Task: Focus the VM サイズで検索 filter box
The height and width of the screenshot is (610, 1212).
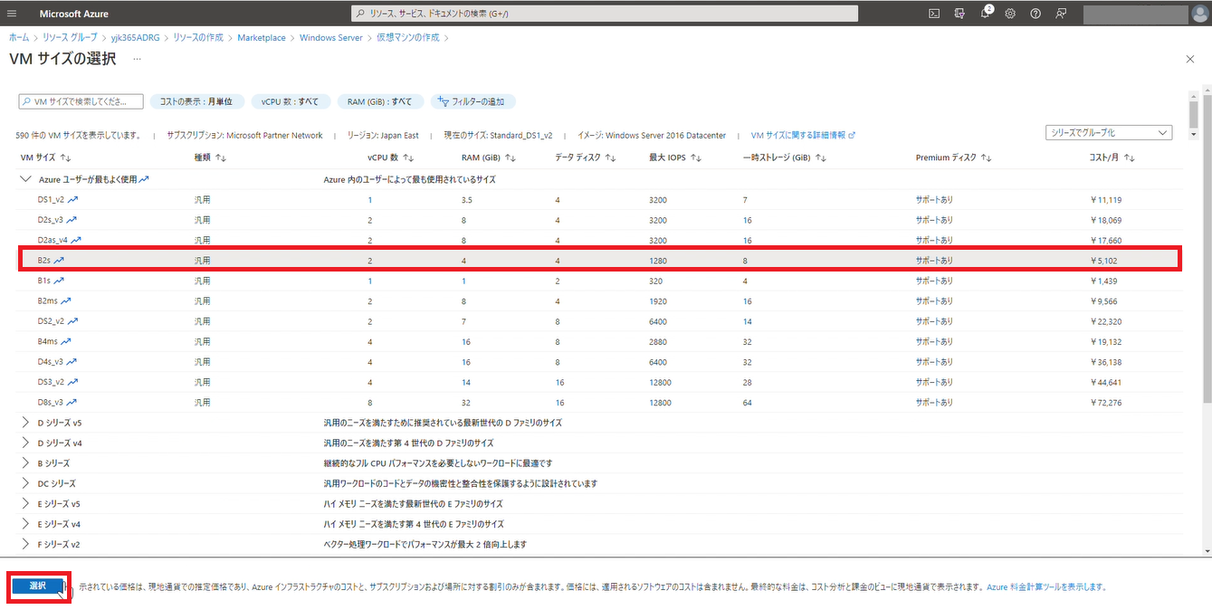Action: [81, 101]
